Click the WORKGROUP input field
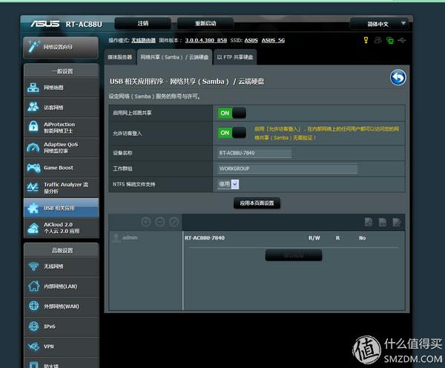This screenshot has width=445, height=368. point(288,168)
